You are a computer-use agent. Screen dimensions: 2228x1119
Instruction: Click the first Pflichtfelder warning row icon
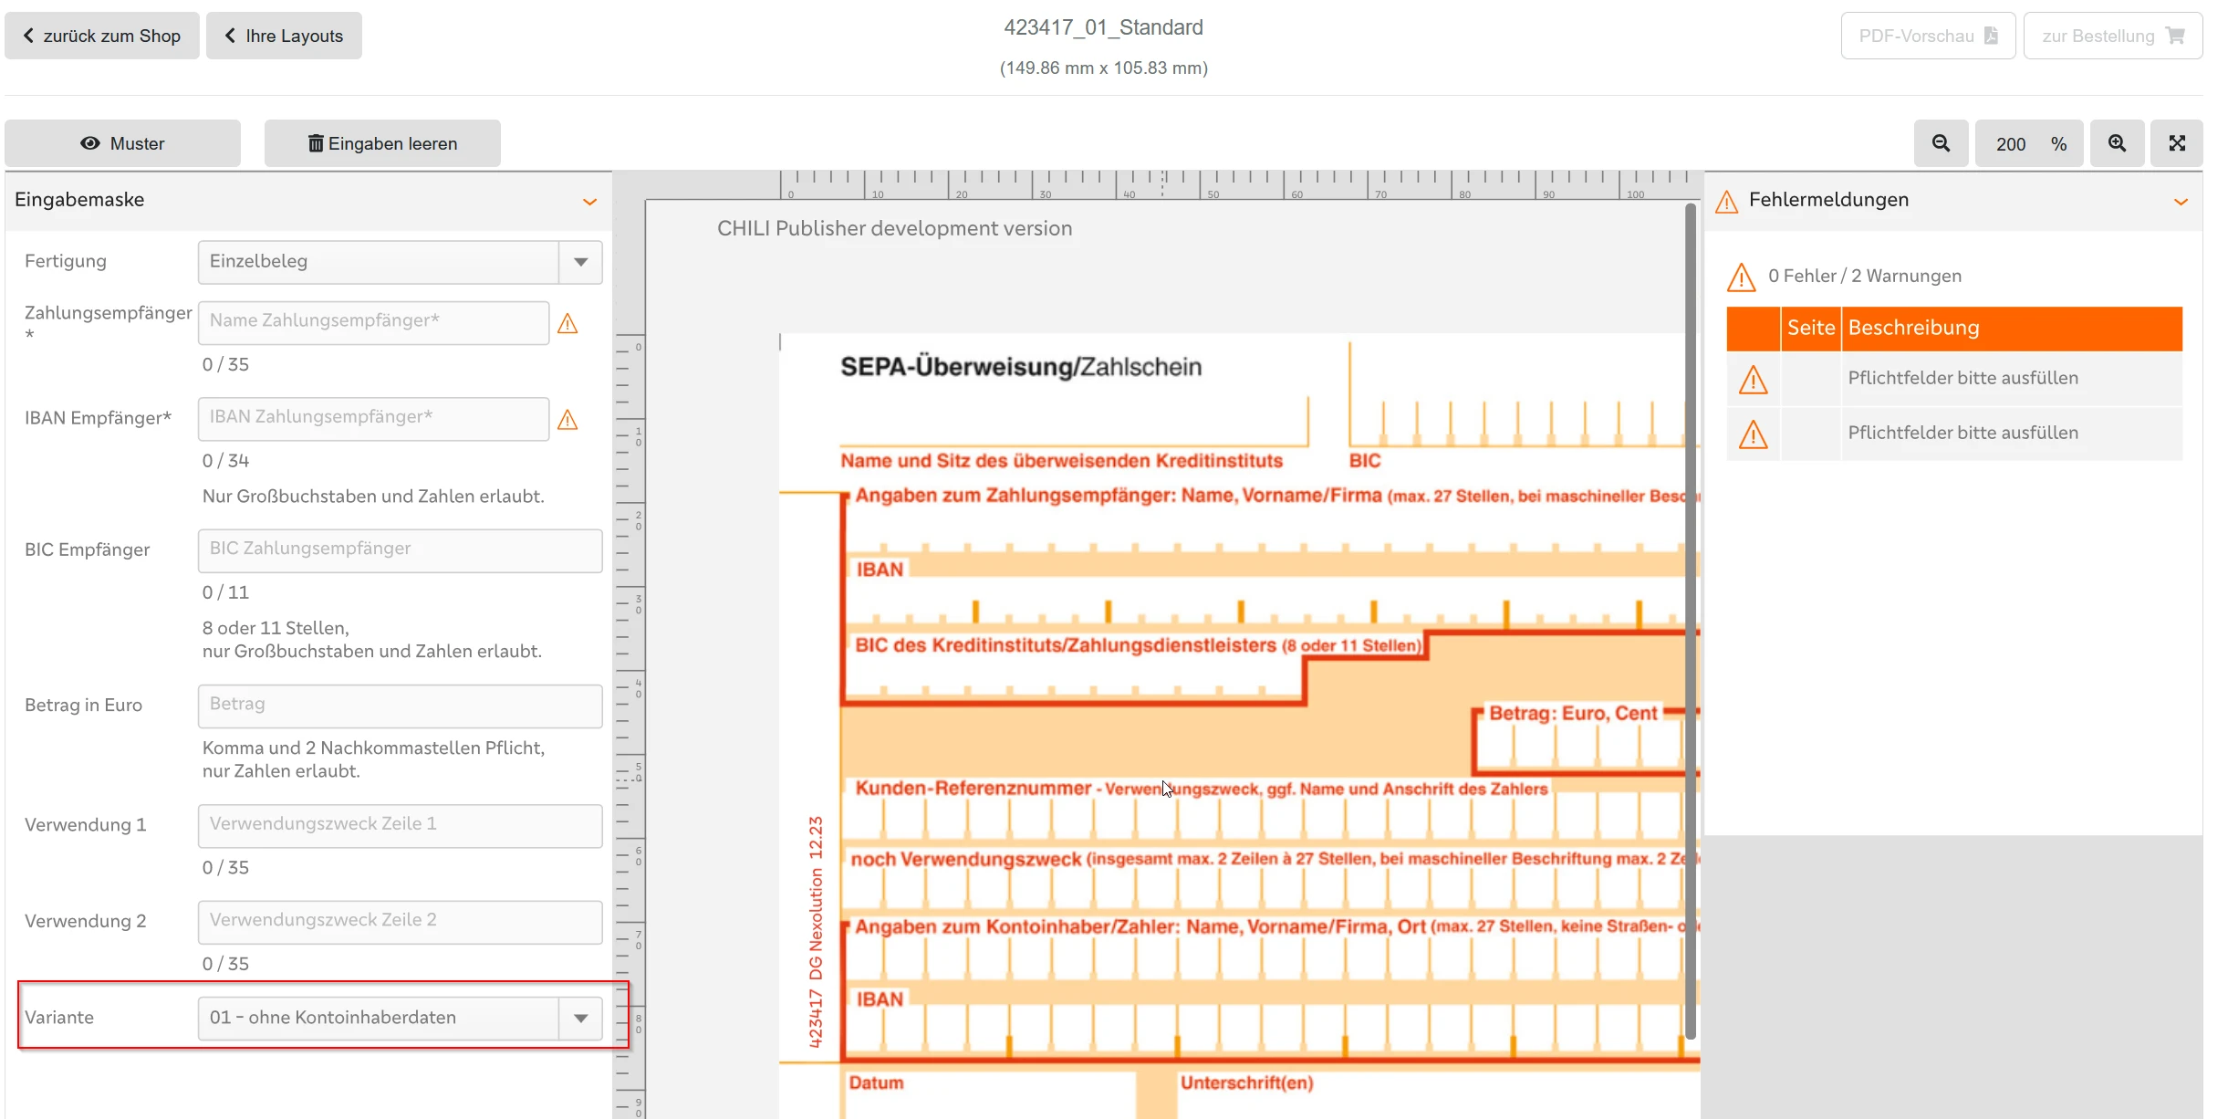click(x=1753, y=380)
